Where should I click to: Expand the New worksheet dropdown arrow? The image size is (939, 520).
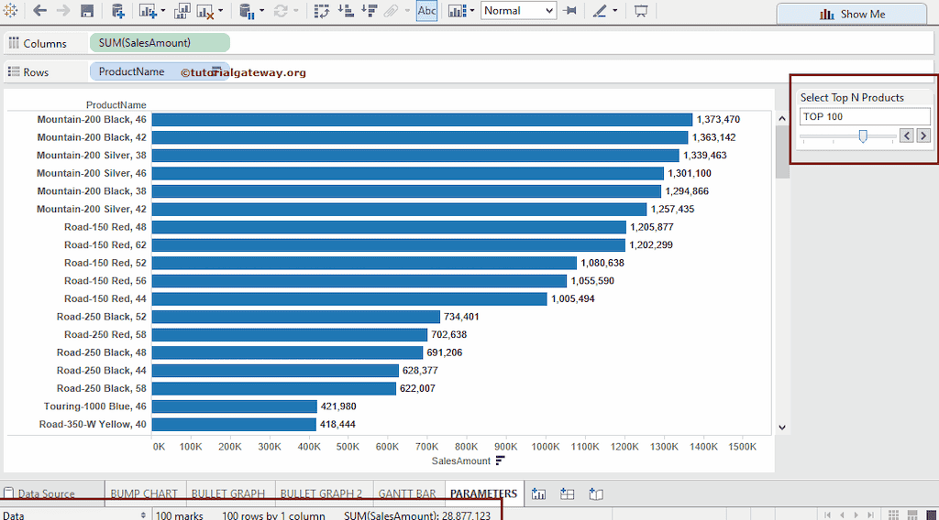pyautogui.click(x=163, y=12)
